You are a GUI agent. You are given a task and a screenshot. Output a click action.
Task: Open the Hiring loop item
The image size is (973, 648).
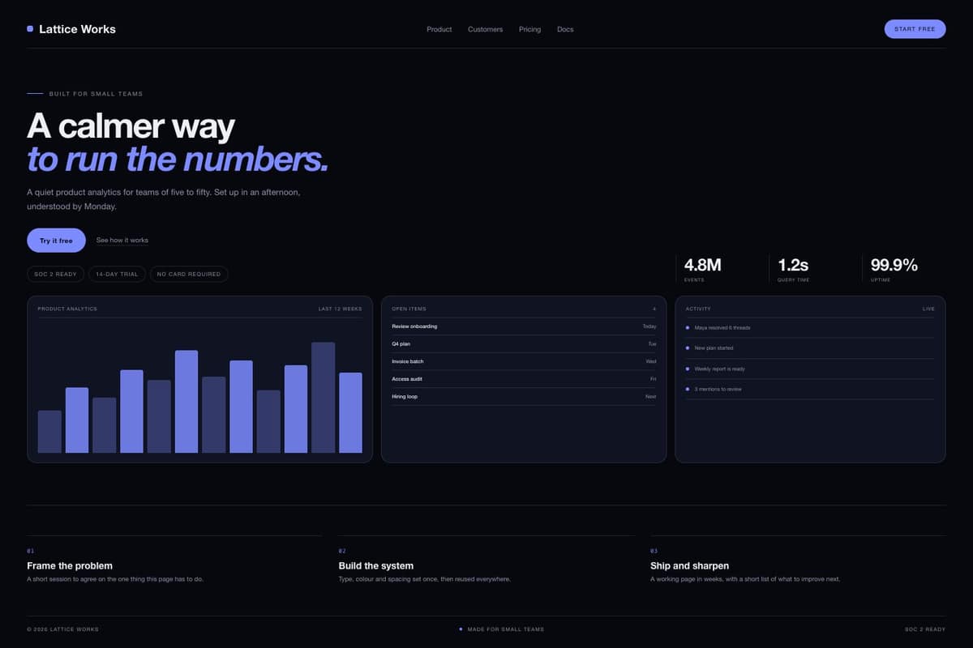524,397
